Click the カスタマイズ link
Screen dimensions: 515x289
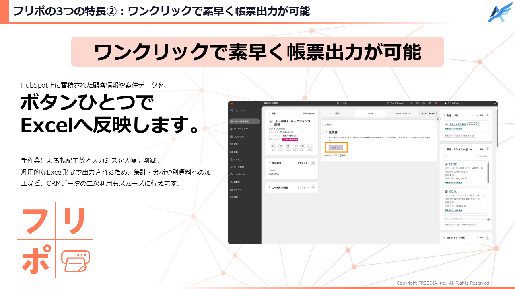[429, 114]
